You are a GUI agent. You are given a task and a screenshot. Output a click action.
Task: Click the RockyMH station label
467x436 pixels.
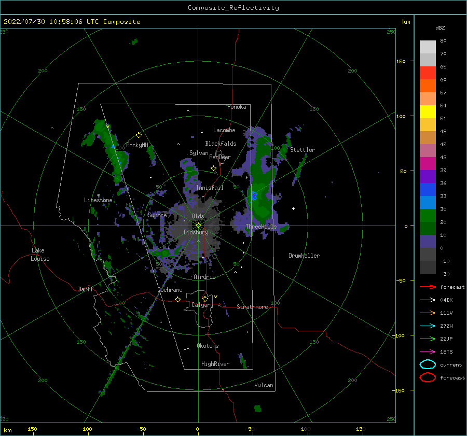pyautogui.click(x=137, y=145)
